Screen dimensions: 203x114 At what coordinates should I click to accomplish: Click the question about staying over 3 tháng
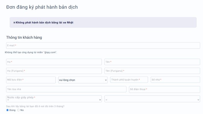click(35, 106)
